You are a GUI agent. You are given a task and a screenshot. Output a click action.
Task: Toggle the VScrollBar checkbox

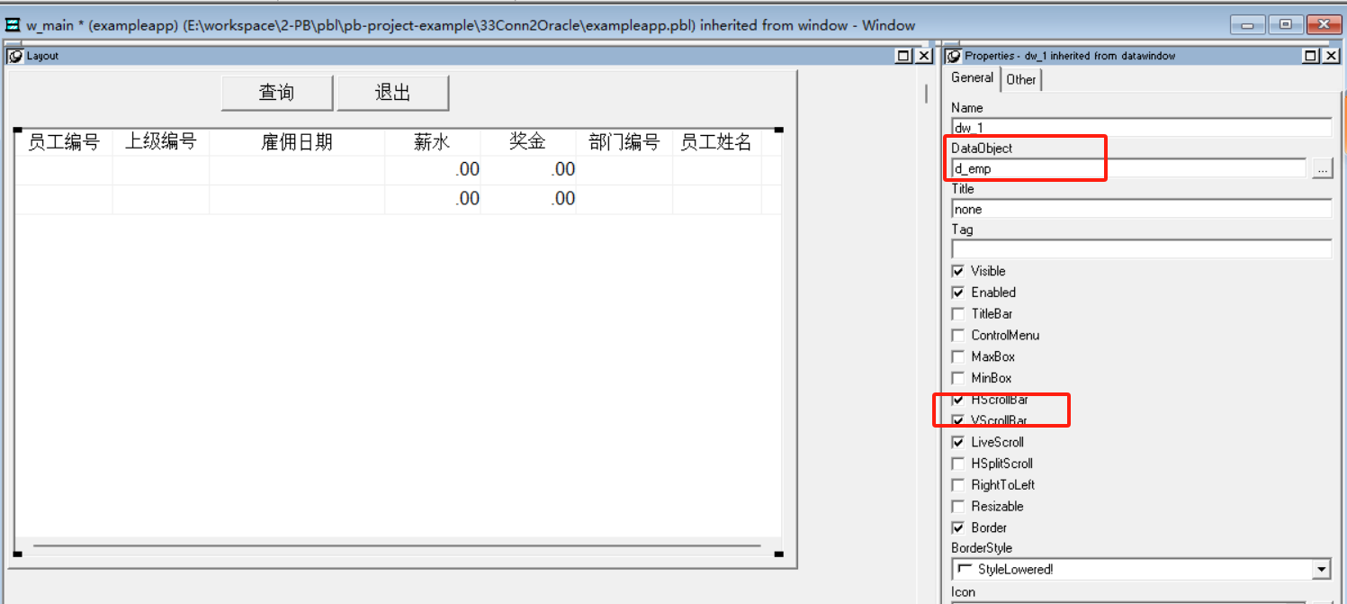tap(958, 420)
